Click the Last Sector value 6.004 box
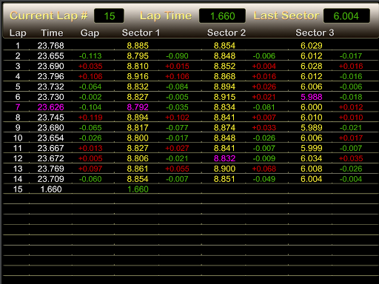Screen dimensions: 379x284 click(x=346, y=16)
